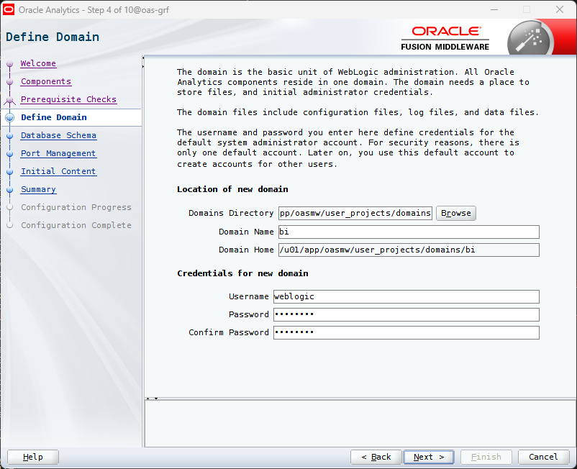577x469 pixels.
Task: Jump to Port Management step
Action: [58, 153]
